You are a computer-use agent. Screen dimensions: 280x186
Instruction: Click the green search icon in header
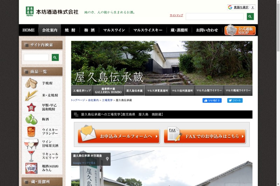[x=250, y=16]
